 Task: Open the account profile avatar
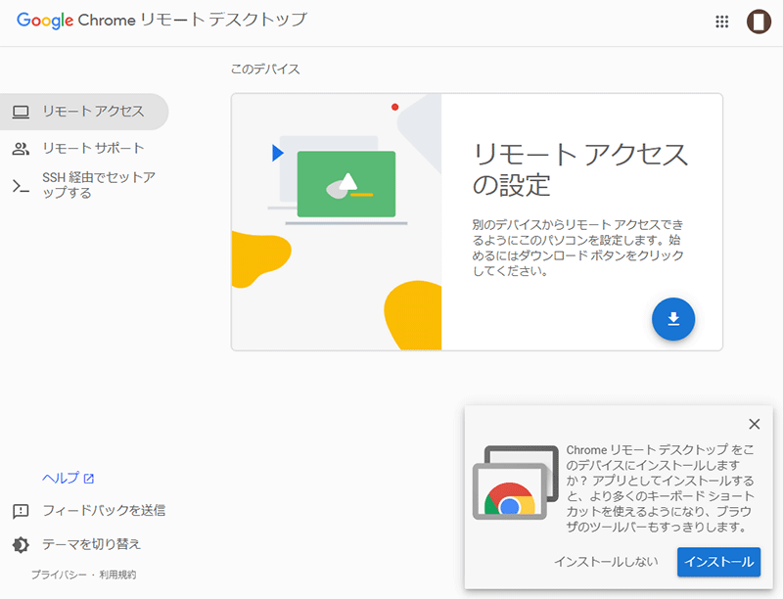pyautogui.click(x=759, y=22)
